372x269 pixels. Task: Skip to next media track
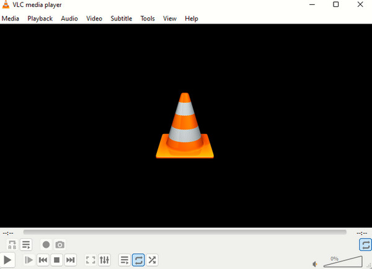[71, 260]
